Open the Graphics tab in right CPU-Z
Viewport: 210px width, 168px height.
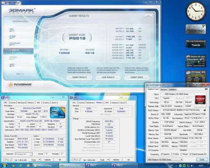pos(115,103)
